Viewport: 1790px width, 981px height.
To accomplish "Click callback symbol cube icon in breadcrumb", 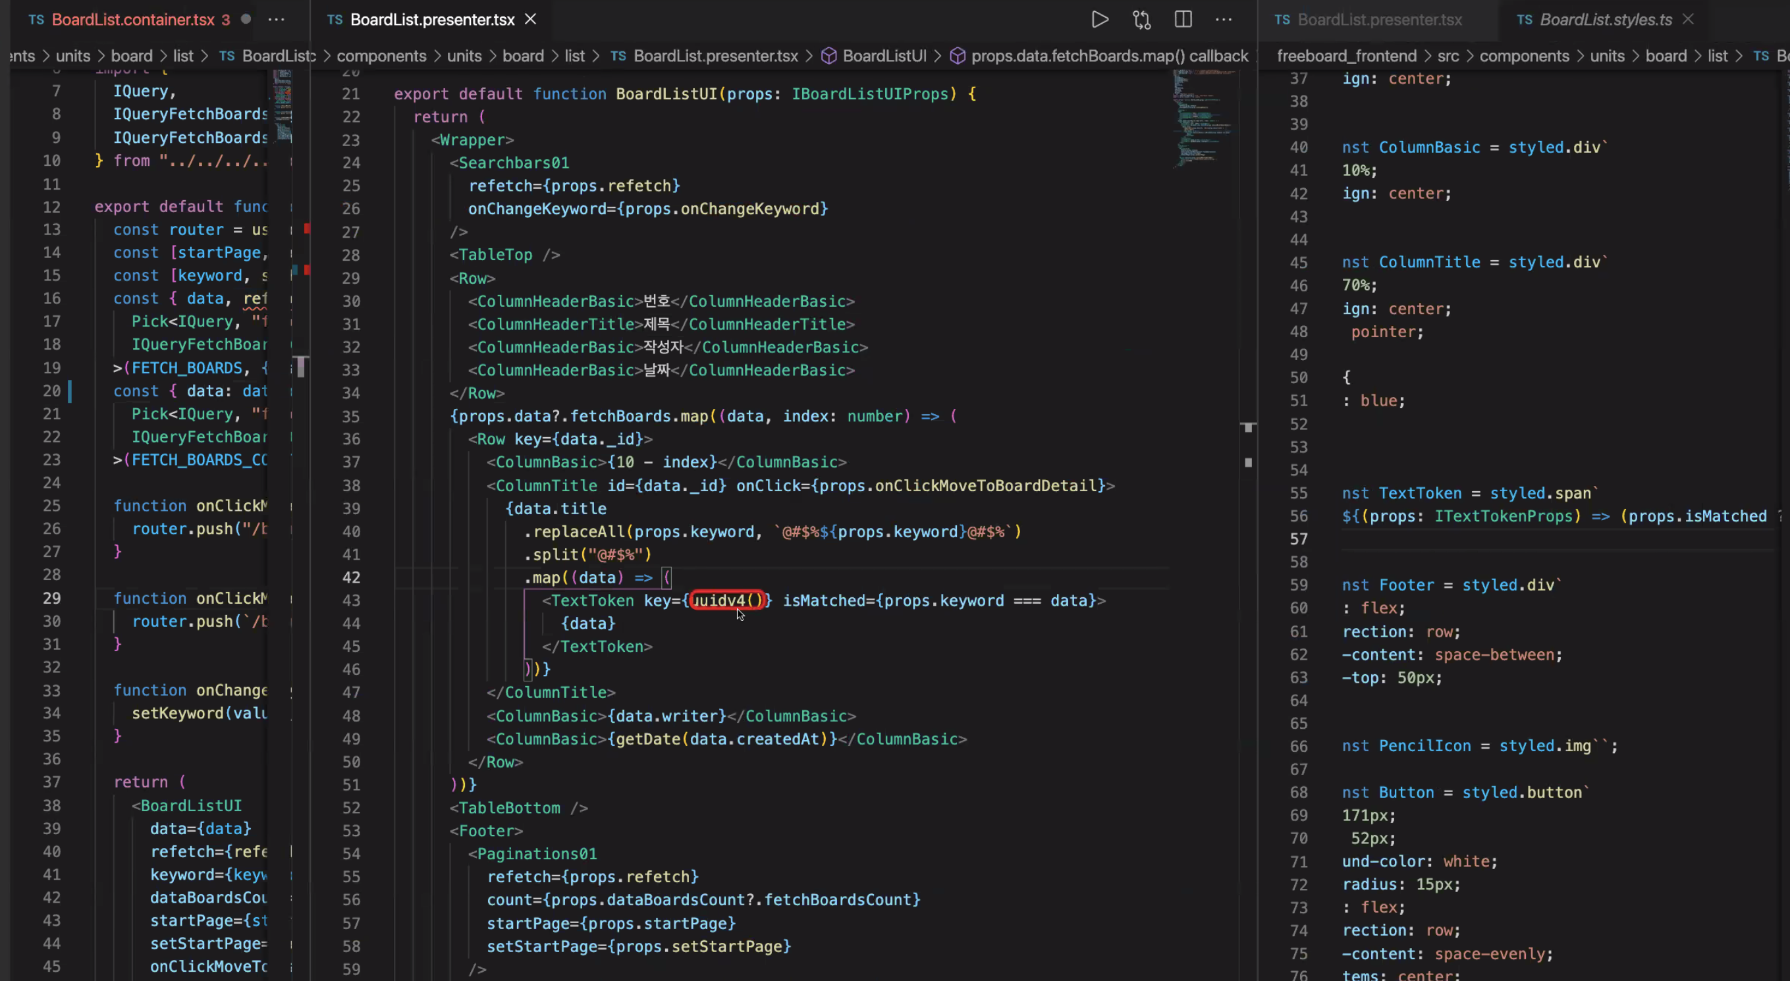I will point(958,55).
